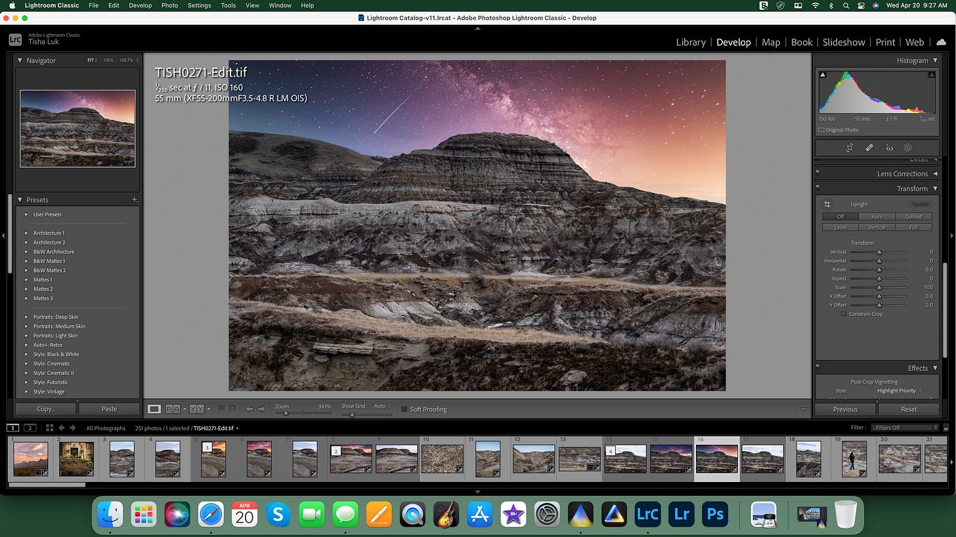Screen dimensions: 956x537
Task: Expand the Architecture 1 preset group
Action: [x=26, y=233]
